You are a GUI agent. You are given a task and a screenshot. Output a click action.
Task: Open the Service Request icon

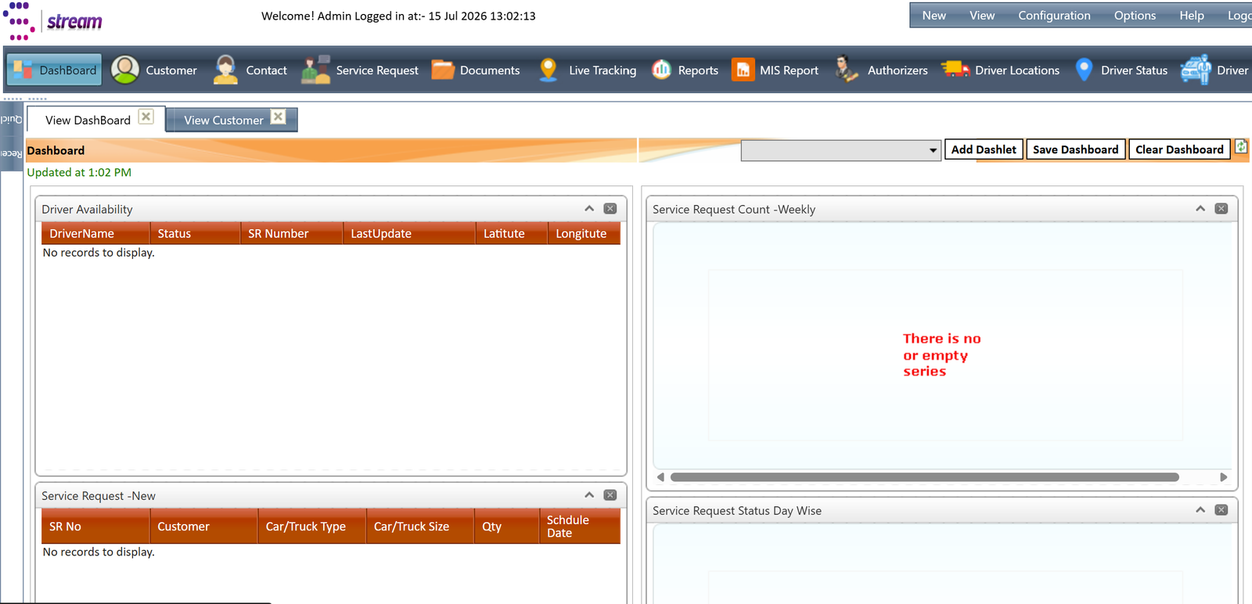316,70
